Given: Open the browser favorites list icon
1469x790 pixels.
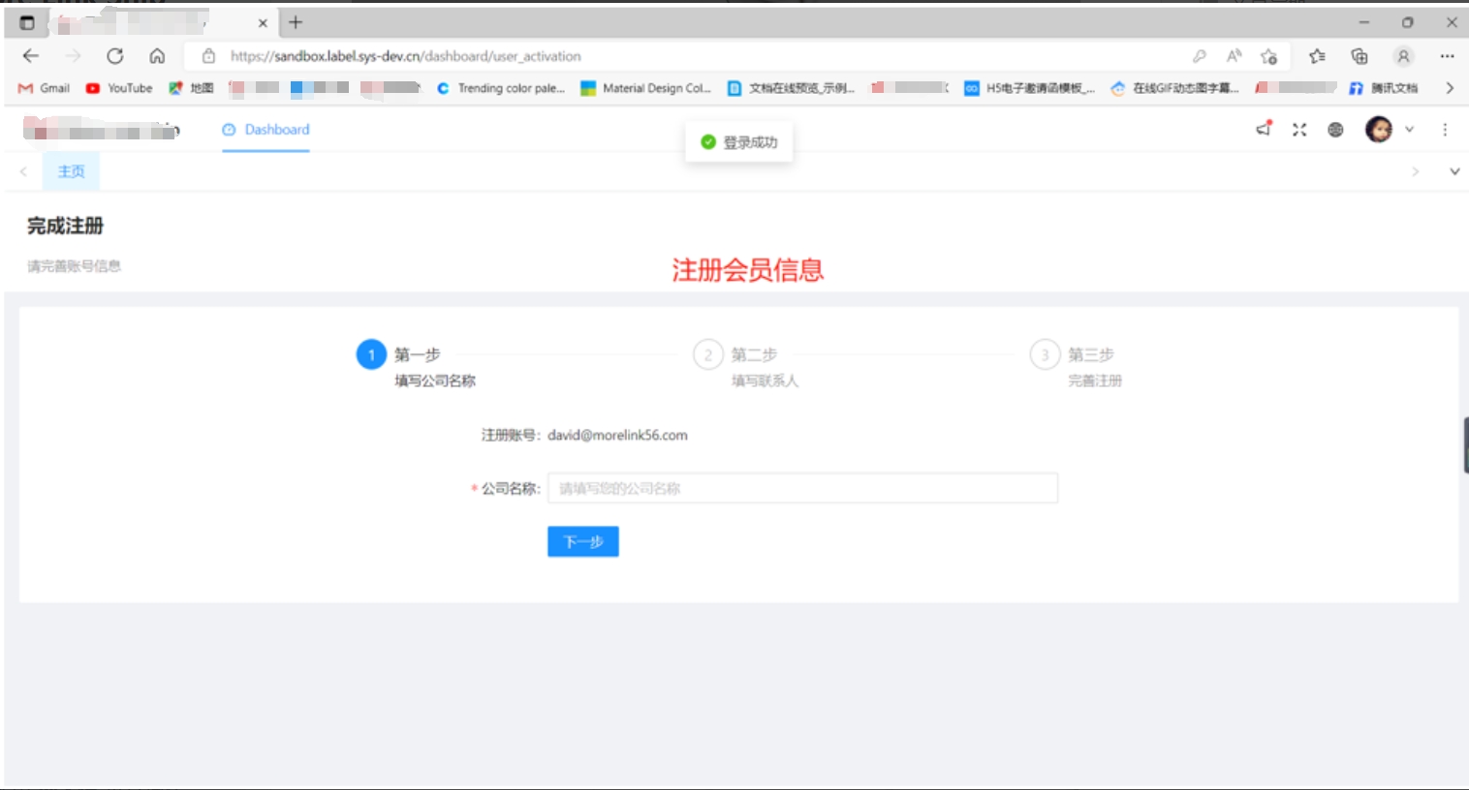Looking at the screenshot, I should 1317,56.
